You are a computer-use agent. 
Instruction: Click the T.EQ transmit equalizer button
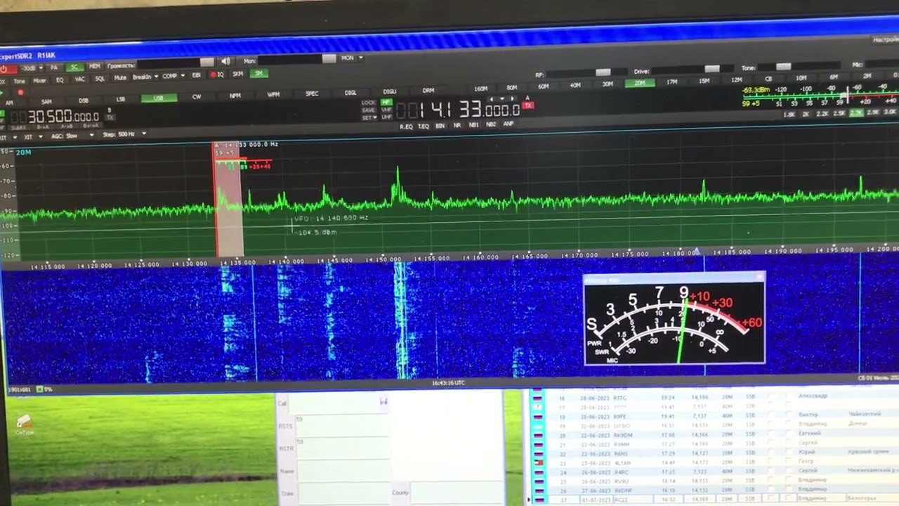[423, 126]
